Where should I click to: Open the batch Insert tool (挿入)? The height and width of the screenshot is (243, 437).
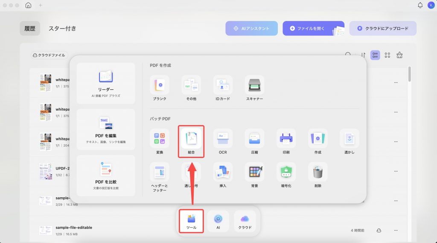pos(223,172)
